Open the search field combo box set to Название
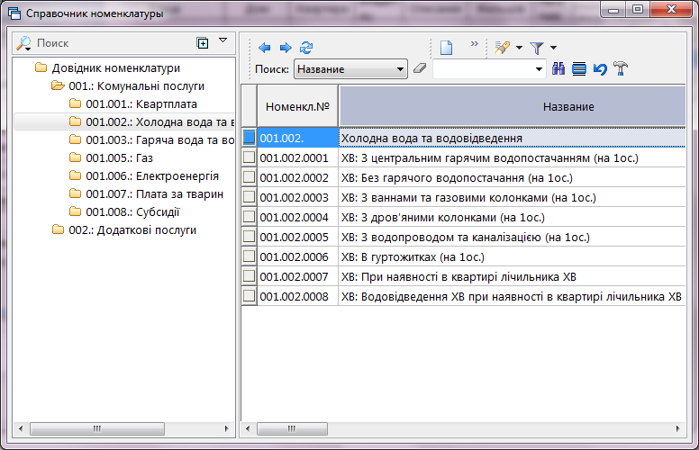699x450 pixels. [x=350, y=69]
